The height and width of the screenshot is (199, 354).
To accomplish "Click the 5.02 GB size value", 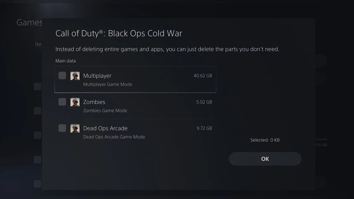I will pyautogui.click(x=204, y=102).
